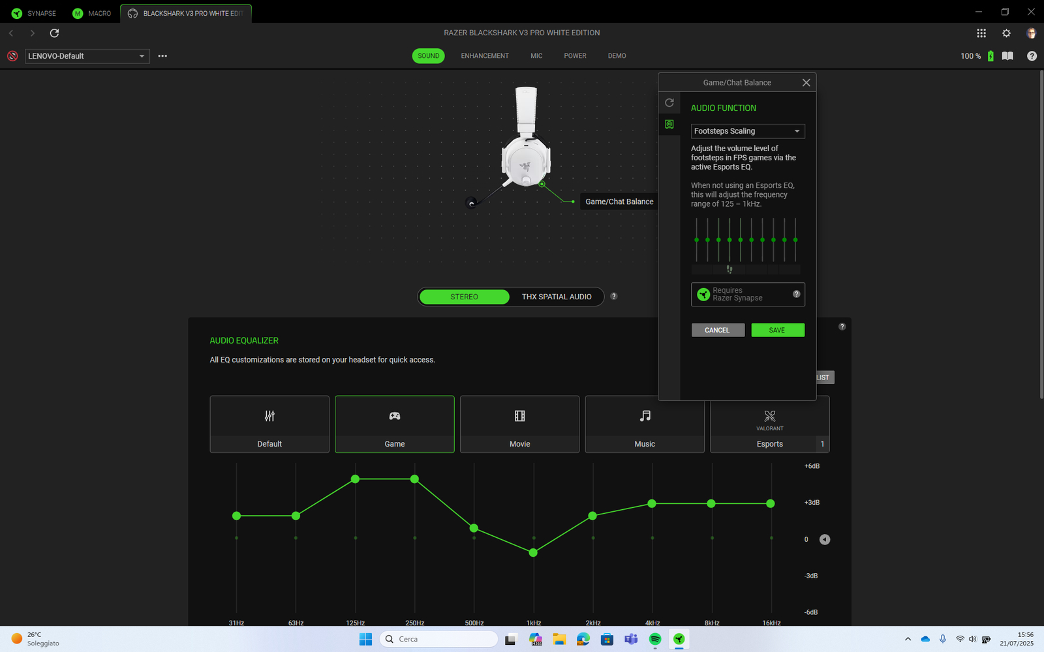Click the reset icon in the Game/Chat Balance sidebar
Viewport: 1044px width, 652px height.
(669, 103)
